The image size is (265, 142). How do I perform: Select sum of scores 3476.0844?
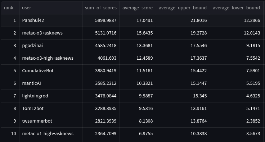101,96
